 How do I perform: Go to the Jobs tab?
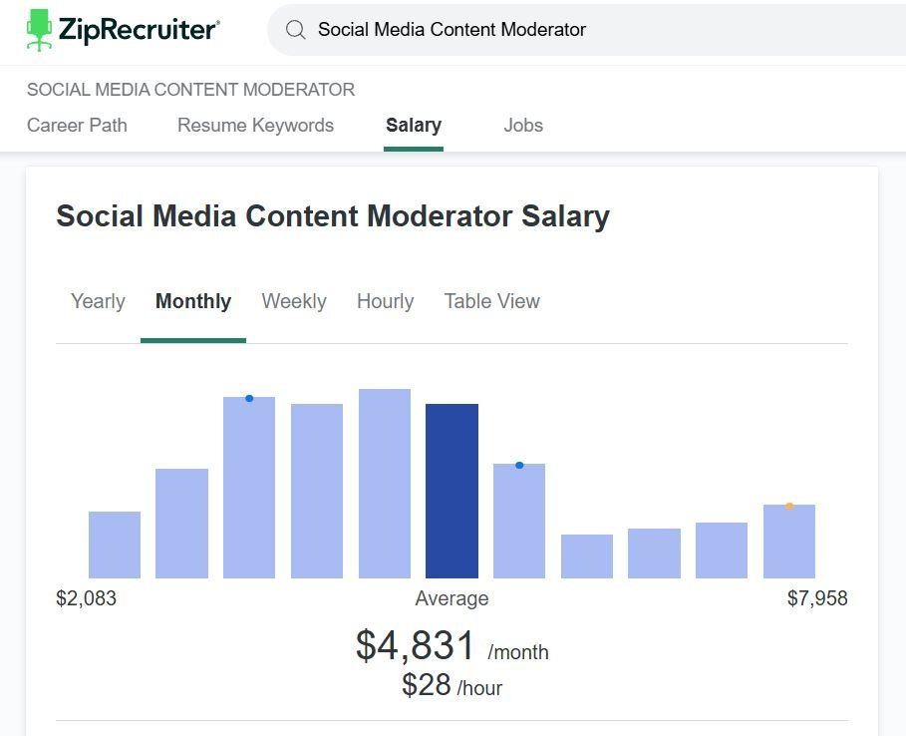[x=523, y=126]
